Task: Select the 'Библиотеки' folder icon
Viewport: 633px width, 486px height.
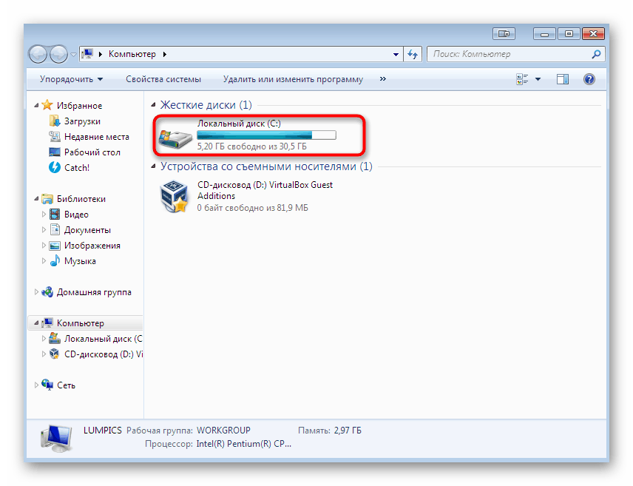Action: 47,199
